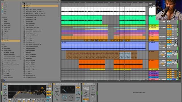
Task: Select the LOW END GRP track header
Action: point(154,31)
